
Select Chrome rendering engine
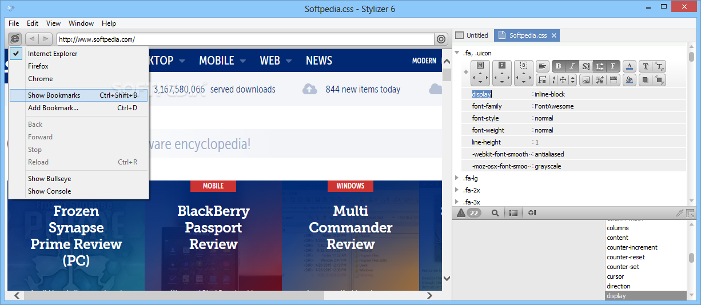coord(79,79)
